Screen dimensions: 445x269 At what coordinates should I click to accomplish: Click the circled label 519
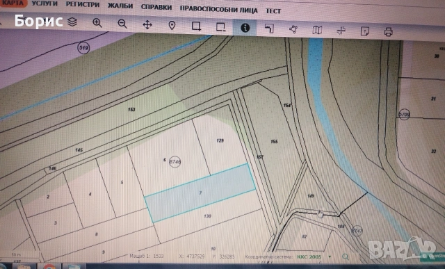83,48
